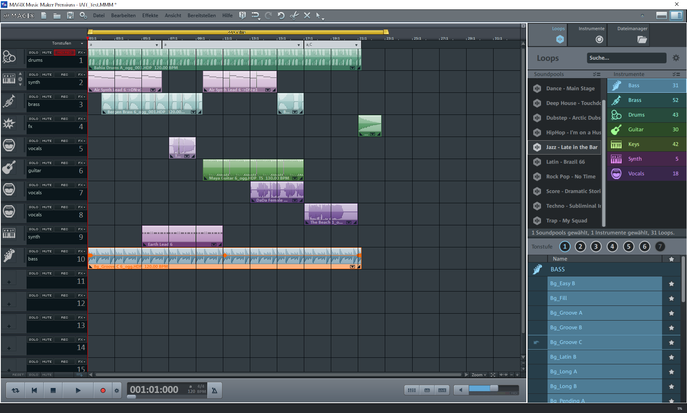687x413 pixels.
Task: Toggle the metronome icon in transport bar
Action: (214, 391)
